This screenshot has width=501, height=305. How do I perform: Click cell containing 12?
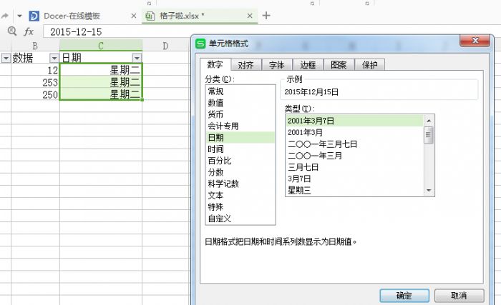(x=35, y=70)
